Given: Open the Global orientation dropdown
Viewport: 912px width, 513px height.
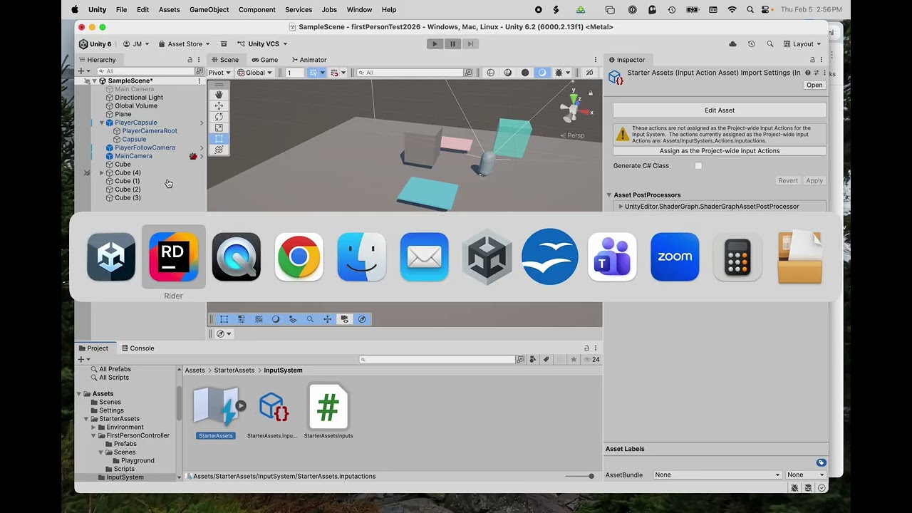Looking at the screenshot, I should pyautogui.click(x=254, y=73).
